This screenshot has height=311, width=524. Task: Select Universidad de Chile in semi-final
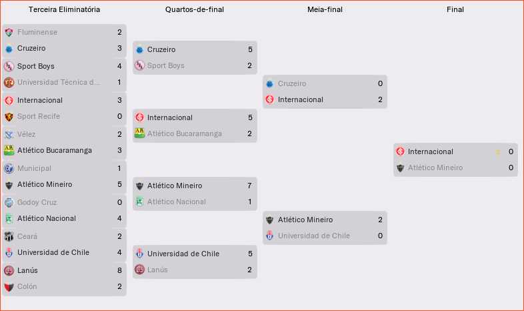tap(313, 236)
